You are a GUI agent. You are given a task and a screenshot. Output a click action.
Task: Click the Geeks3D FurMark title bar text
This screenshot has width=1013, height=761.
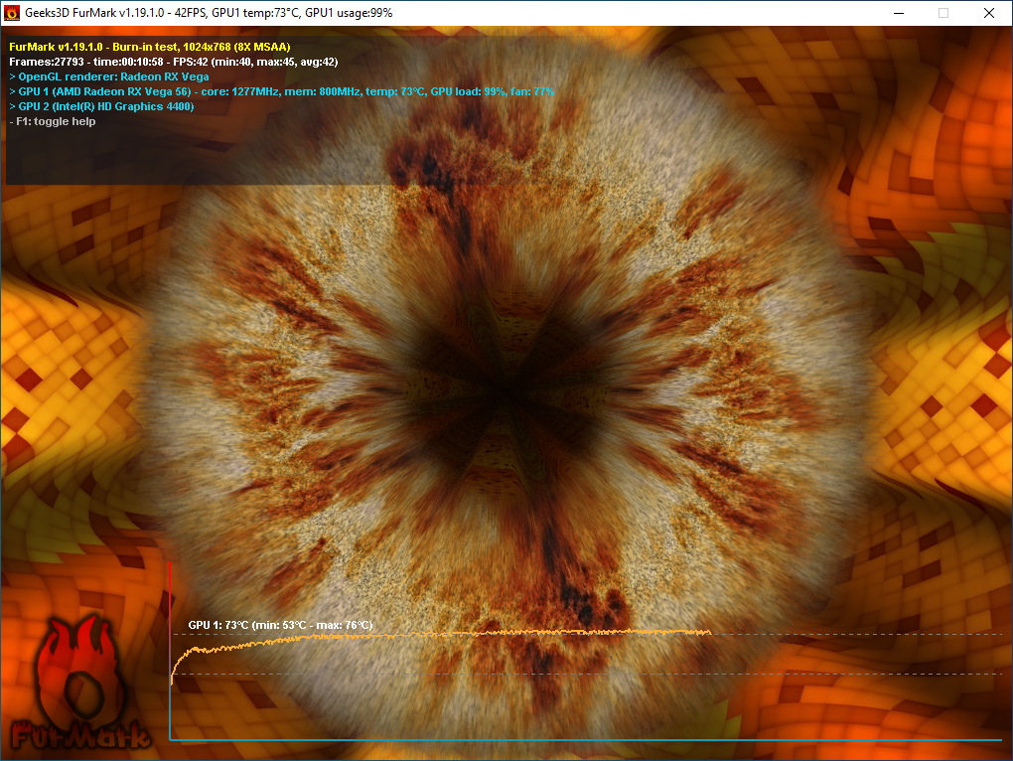(x=209, y=13)
